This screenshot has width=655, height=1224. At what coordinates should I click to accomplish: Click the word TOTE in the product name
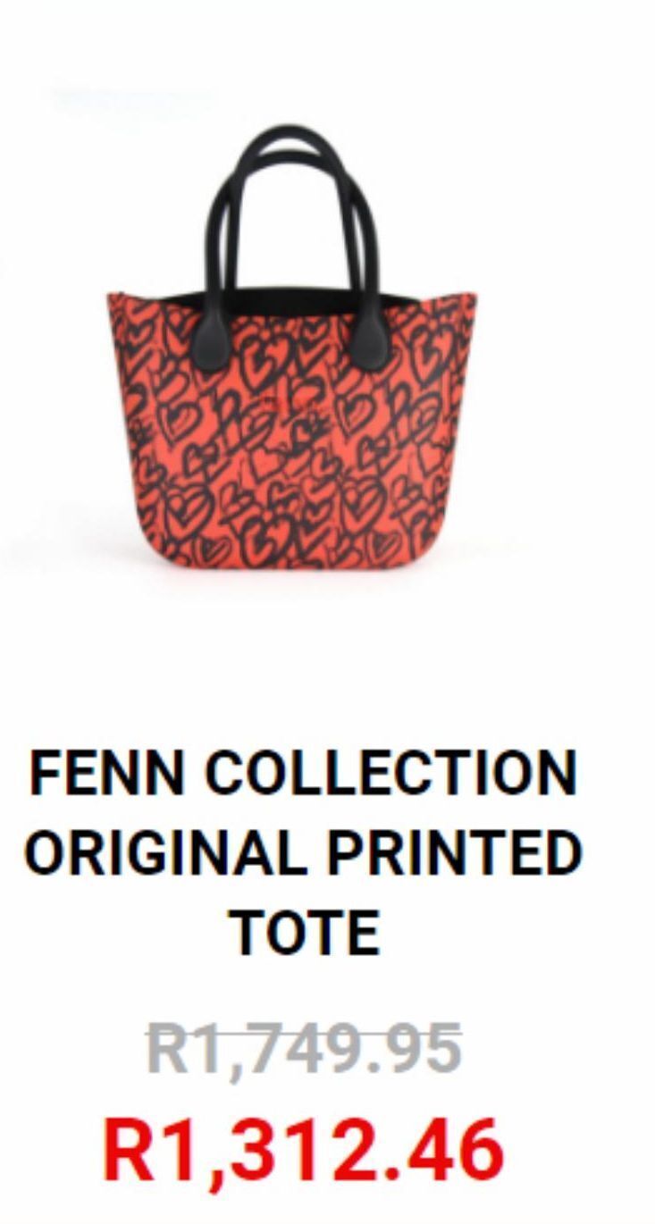pyautogui.click(x=304, y=933)
